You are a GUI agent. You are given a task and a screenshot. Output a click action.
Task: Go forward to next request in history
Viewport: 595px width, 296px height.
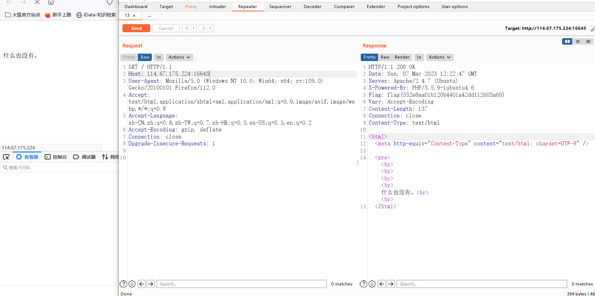pos(204,28)
